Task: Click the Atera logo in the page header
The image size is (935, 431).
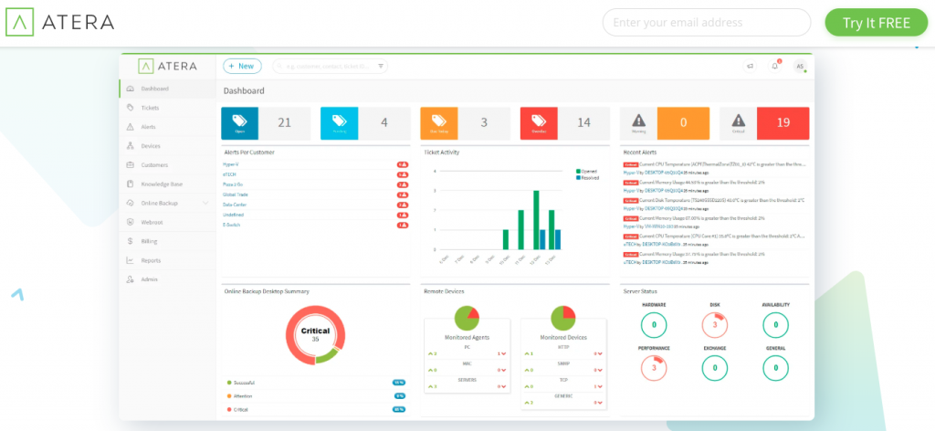Action: pos(59,22)
